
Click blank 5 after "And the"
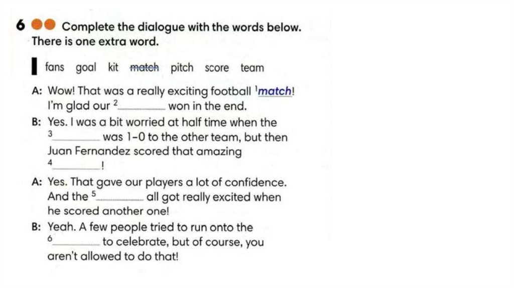pos(123,197)
